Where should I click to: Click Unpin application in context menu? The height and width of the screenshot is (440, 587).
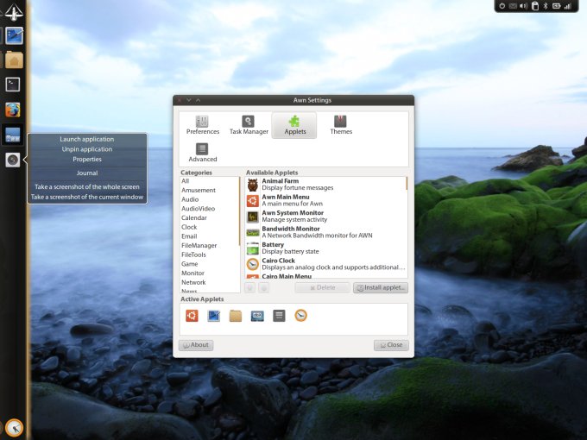tap(86, 149)
